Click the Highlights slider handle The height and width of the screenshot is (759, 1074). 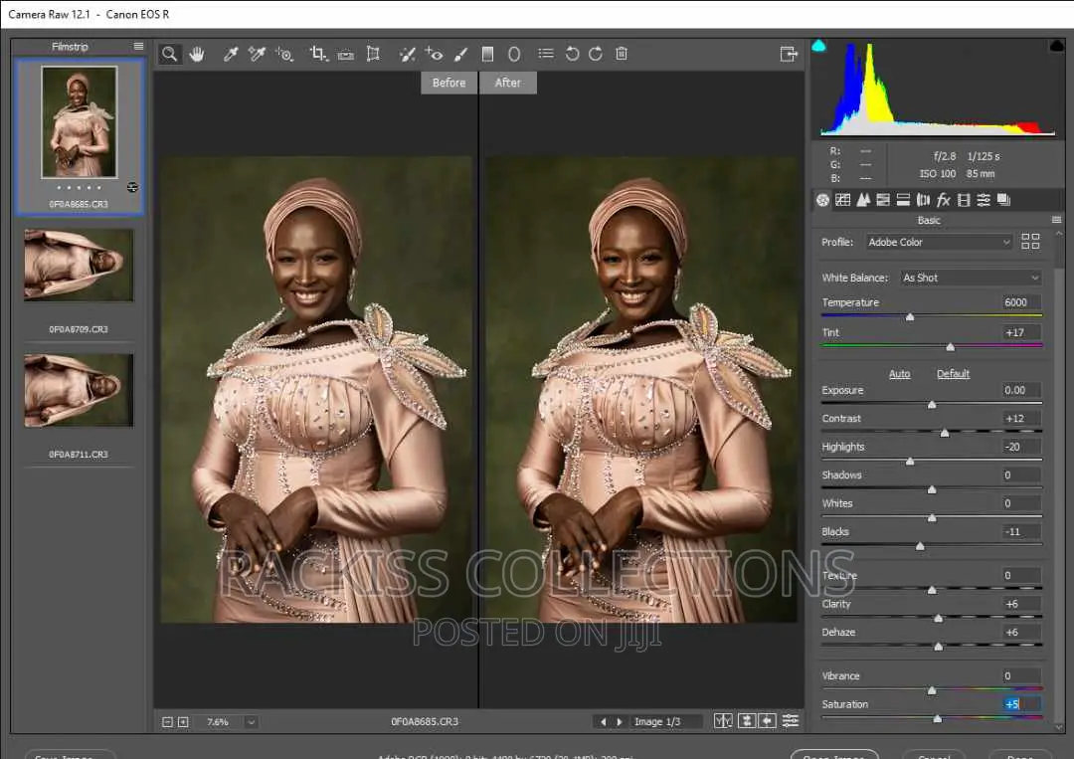910,461
